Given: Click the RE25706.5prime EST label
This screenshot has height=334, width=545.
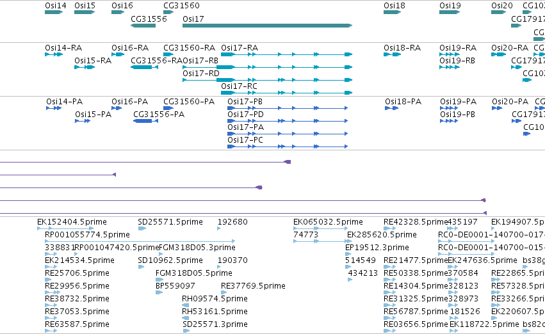Looking at the screenshot, I should 77,273.
